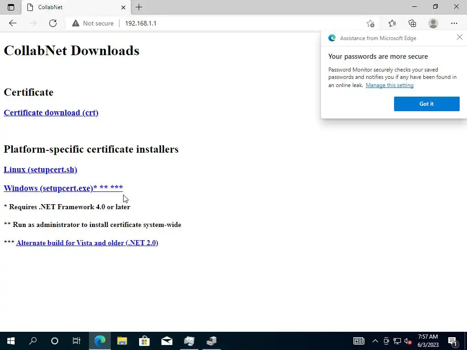Image resolution: width=467 pixels, height=350 pixels.
Task: Open Collections icon in toolbar
Action: [412, 23]
